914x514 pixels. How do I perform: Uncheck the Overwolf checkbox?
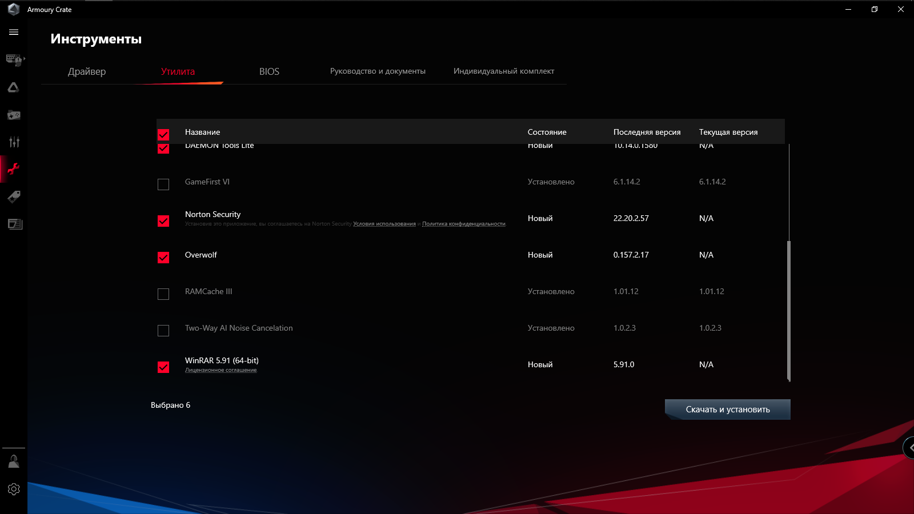tap(163, 258)
